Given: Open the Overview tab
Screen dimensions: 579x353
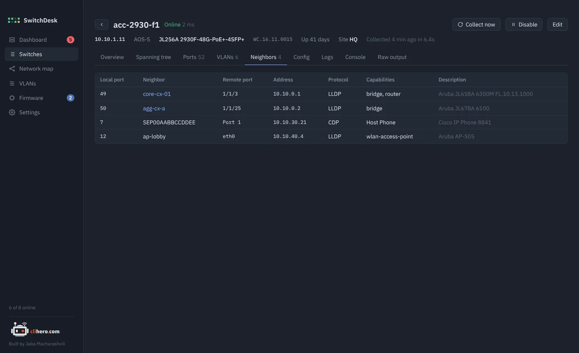Looking at the screenshot, I should pos(112,57).
